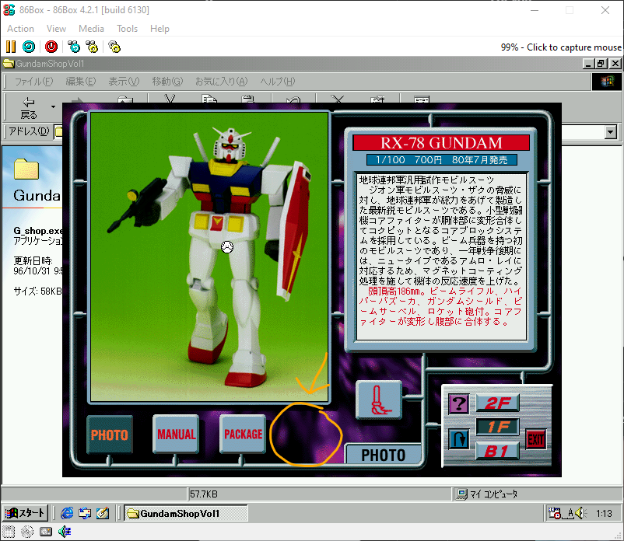Screen dimensions: 624x541
Task: Open the 編集(E) menu in Explorer
Action: tap(80, 82)
